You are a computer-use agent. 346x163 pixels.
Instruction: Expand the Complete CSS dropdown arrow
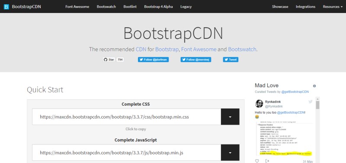(x=230, y=117)
